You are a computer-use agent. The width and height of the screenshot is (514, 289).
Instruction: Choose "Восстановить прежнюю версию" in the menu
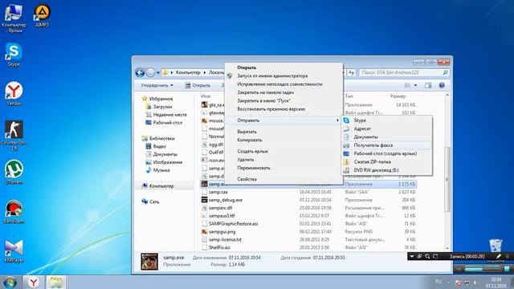[284, 109]
